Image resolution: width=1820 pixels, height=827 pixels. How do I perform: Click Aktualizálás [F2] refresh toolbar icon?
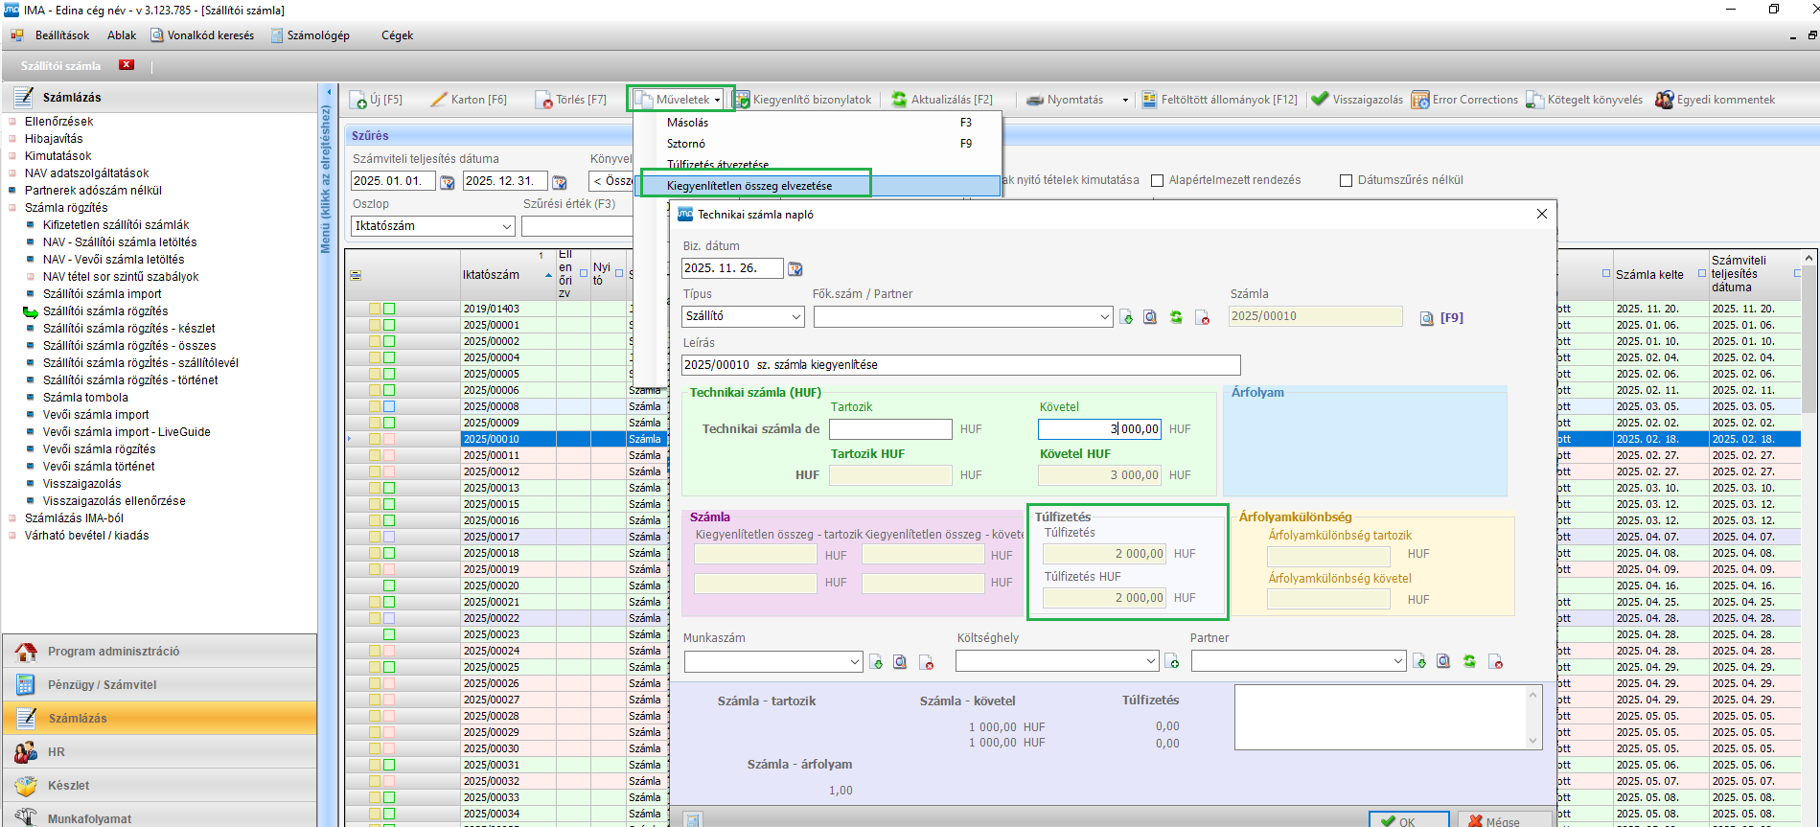(x=899, y=100)
